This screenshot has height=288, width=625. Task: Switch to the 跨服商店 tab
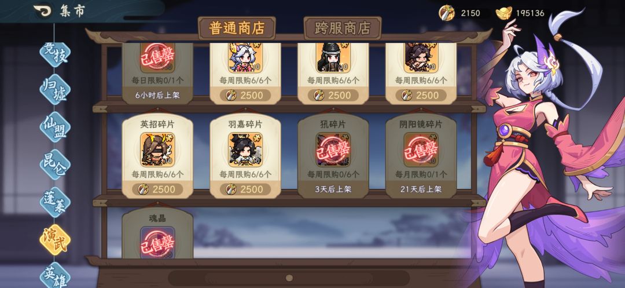coord(343,28)
